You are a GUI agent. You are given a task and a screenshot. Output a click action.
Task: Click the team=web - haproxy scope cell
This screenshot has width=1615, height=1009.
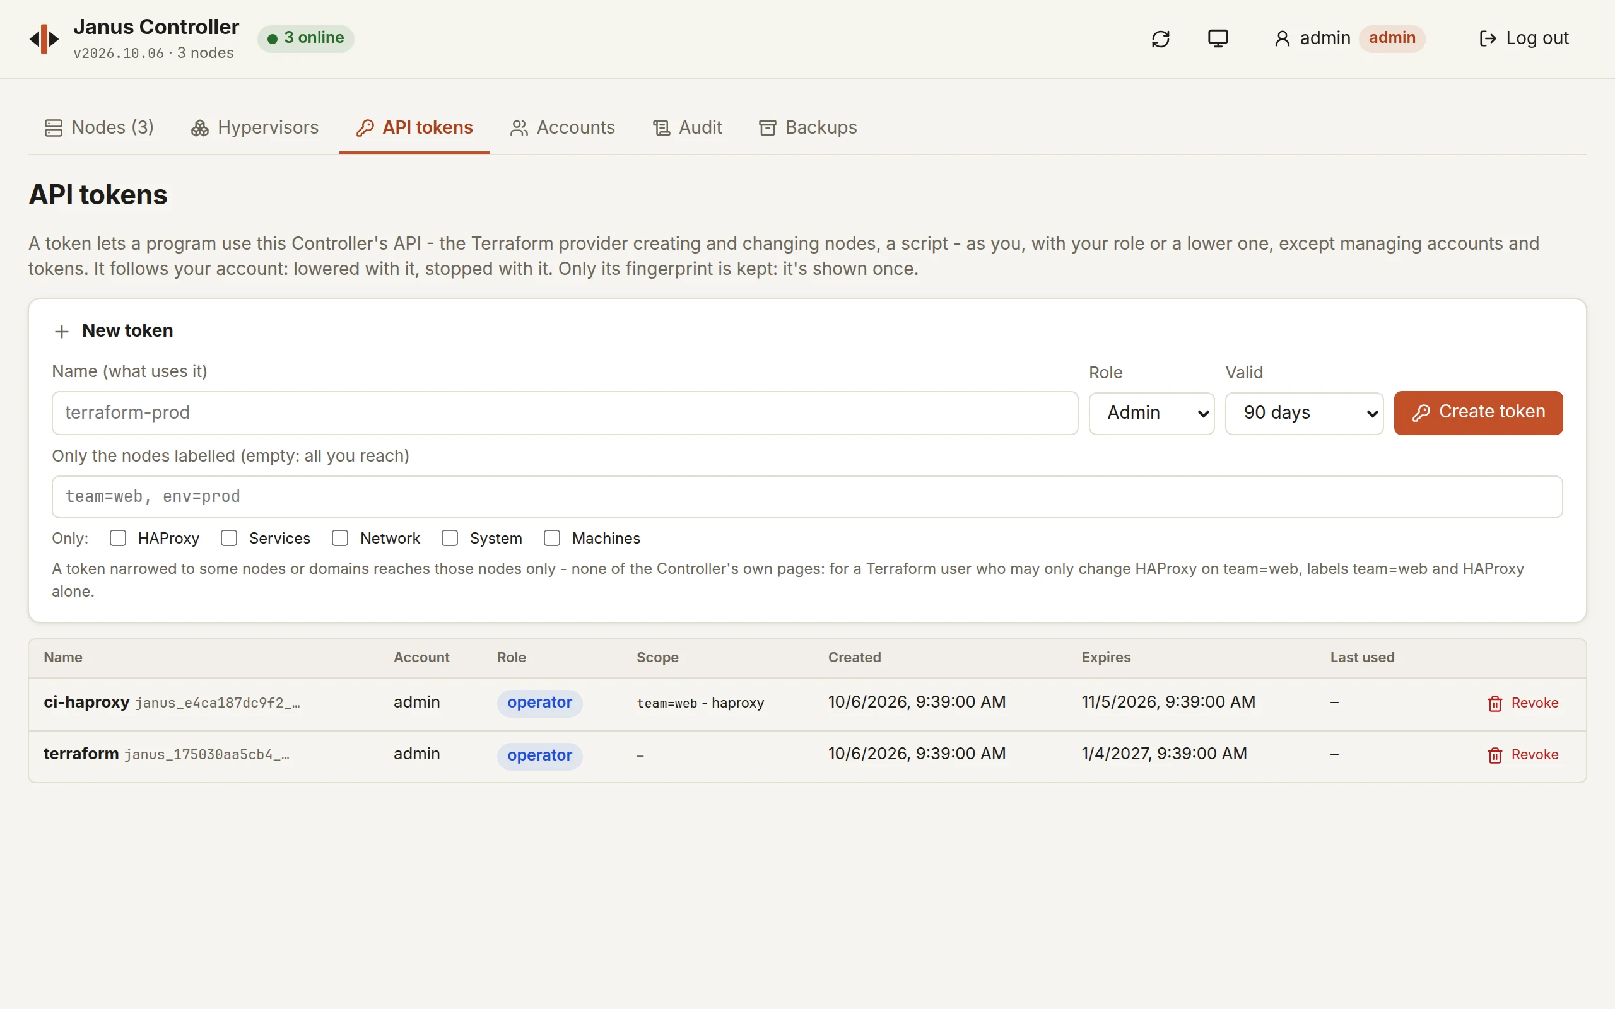click(x=700, y=703)
